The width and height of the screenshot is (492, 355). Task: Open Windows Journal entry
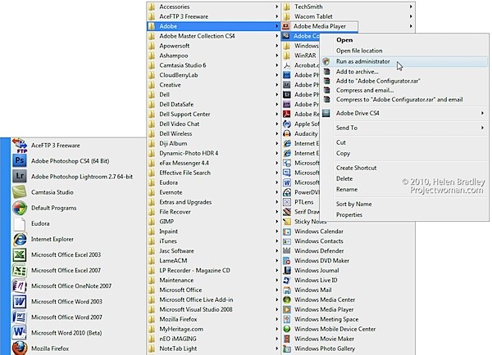click(x=348, y=271)
